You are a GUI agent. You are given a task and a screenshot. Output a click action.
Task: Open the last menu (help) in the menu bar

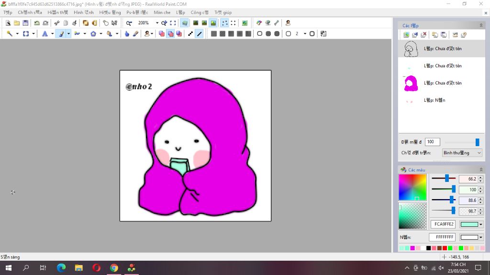[x=223, y=12]
